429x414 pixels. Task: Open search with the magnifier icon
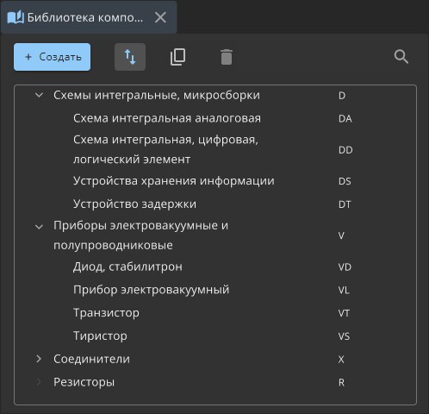click(401, 57)
